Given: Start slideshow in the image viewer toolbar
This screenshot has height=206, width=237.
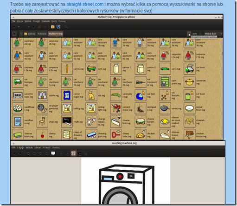Looking at the screenshot, I should click(x=53, y=153).
